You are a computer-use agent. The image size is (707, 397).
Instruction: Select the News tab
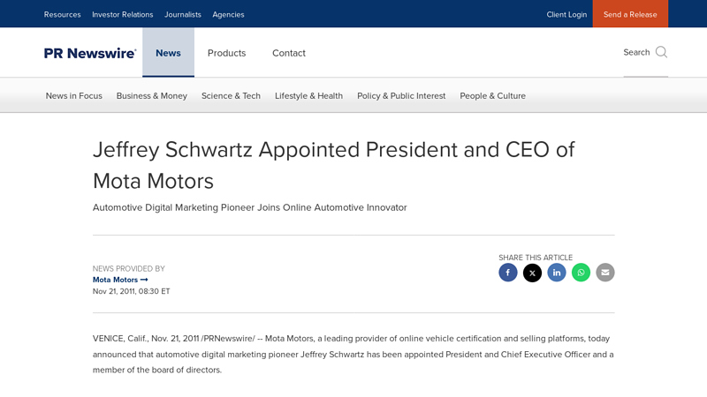coord(168,53)
